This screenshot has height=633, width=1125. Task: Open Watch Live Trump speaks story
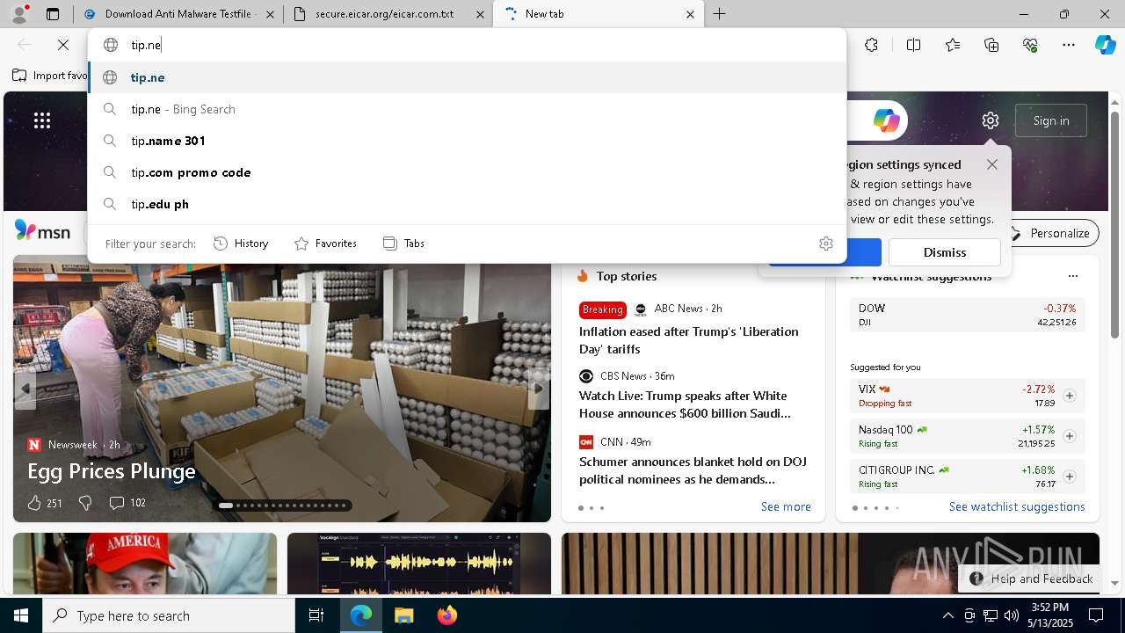685,404
